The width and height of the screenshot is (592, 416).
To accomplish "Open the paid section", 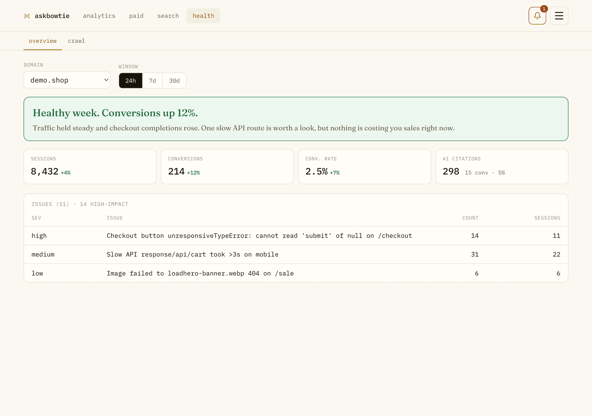I will [x=136, y=16].
